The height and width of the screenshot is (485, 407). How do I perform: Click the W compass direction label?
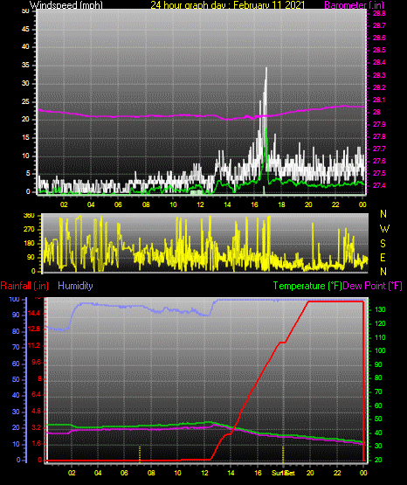[384, 229]
